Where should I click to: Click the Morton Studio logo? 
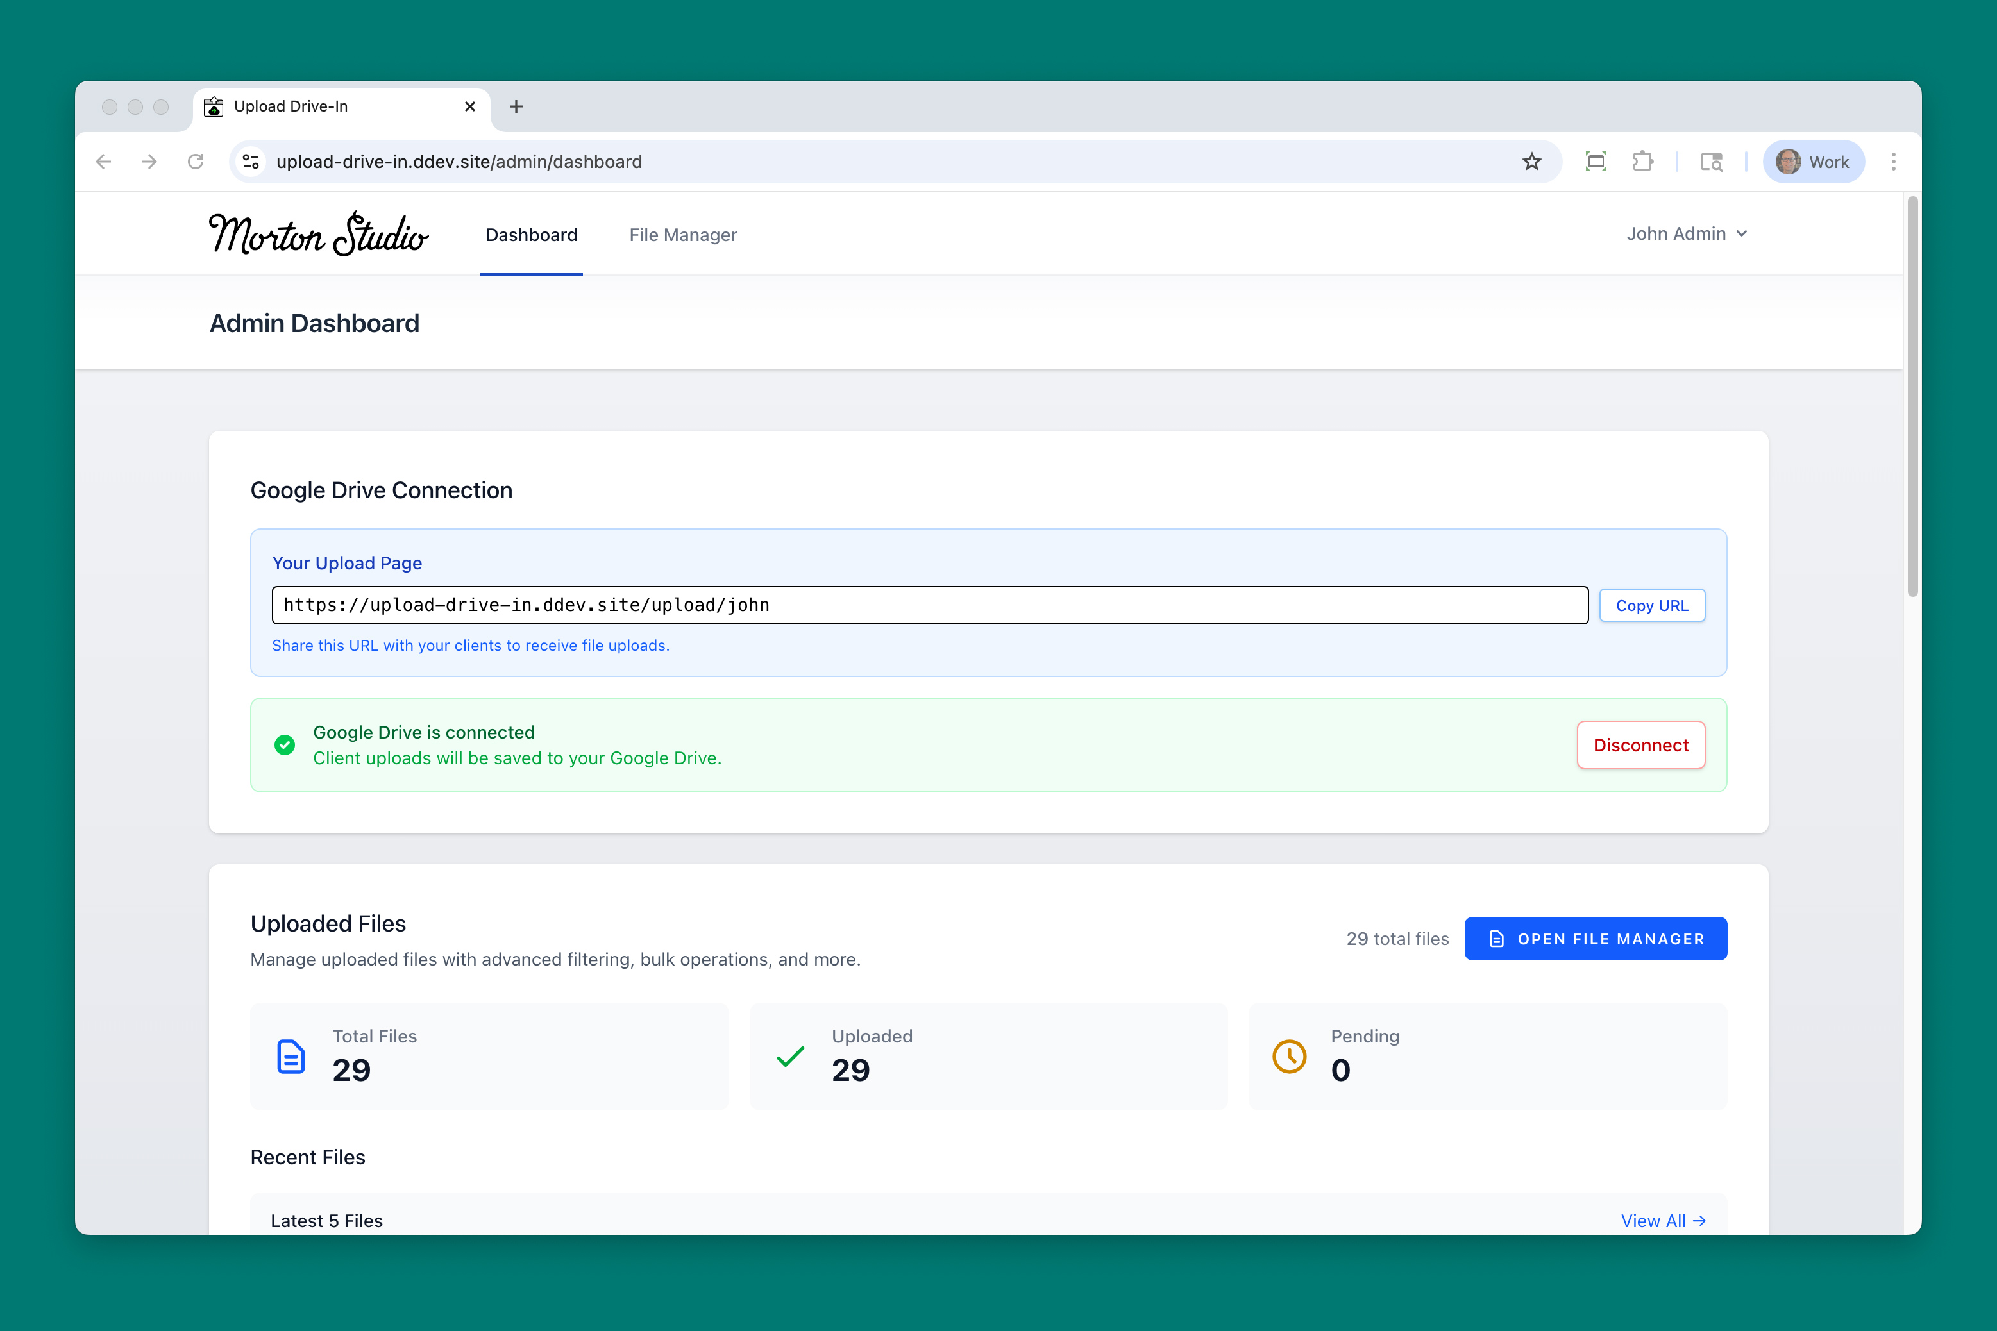point(318,234)
